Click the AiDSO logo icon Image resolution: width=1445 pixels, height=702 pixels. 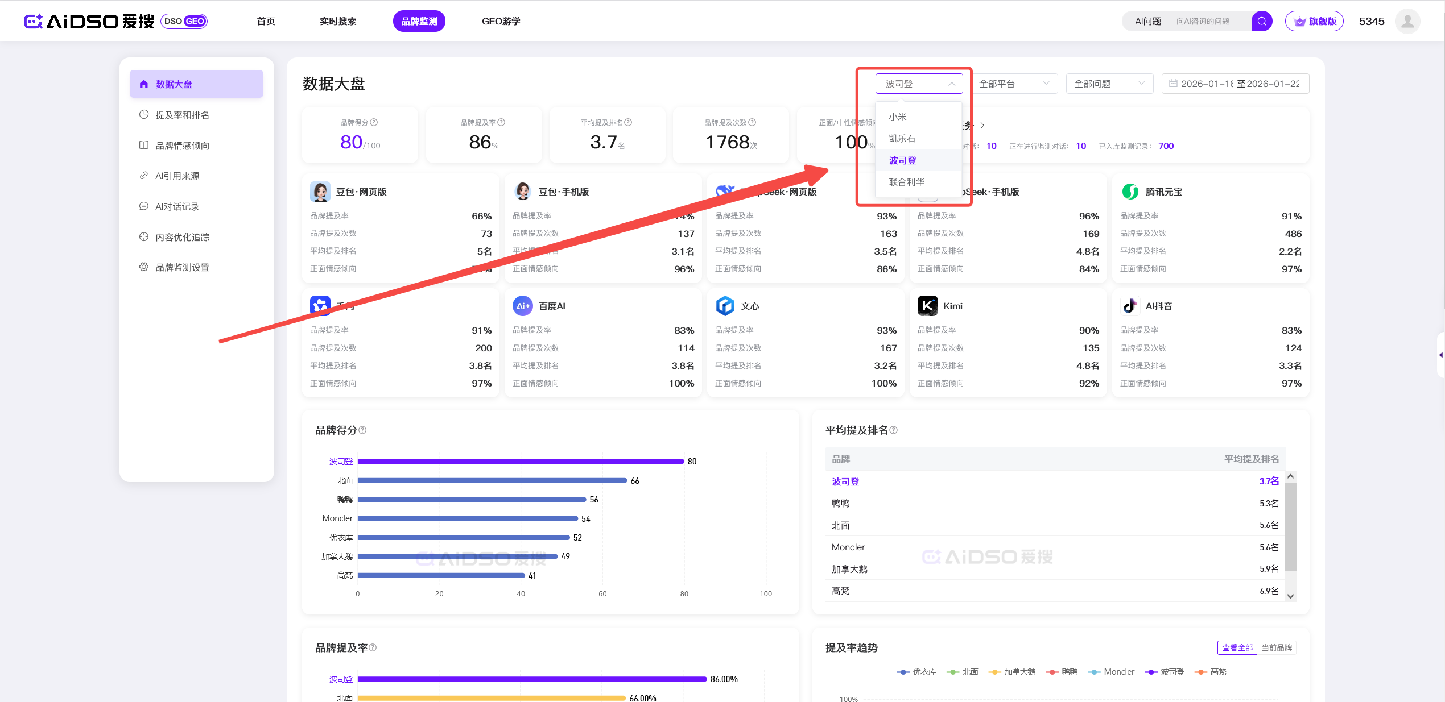[34, 22]
